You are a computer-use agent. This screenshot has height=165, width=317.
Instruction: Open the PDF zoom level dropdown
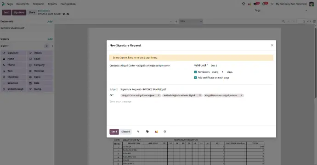point(191,21)
